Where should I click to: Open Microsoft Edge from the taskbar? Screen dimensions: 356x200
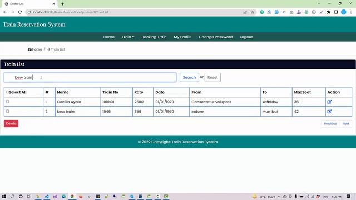pos(63,196)
